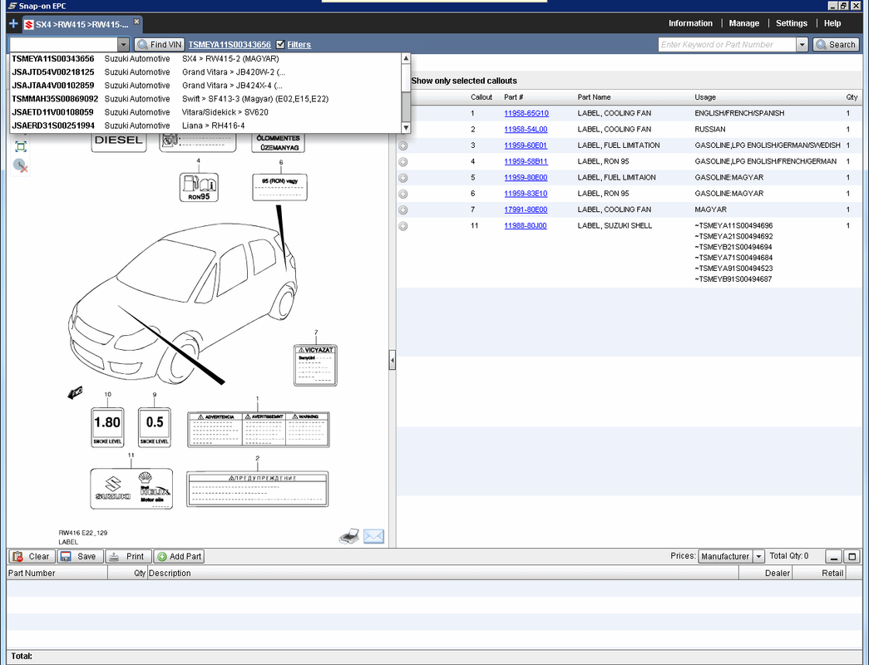Open the Settings menu
This screenshot has height=665, width=869.
(x=792, y=23)
